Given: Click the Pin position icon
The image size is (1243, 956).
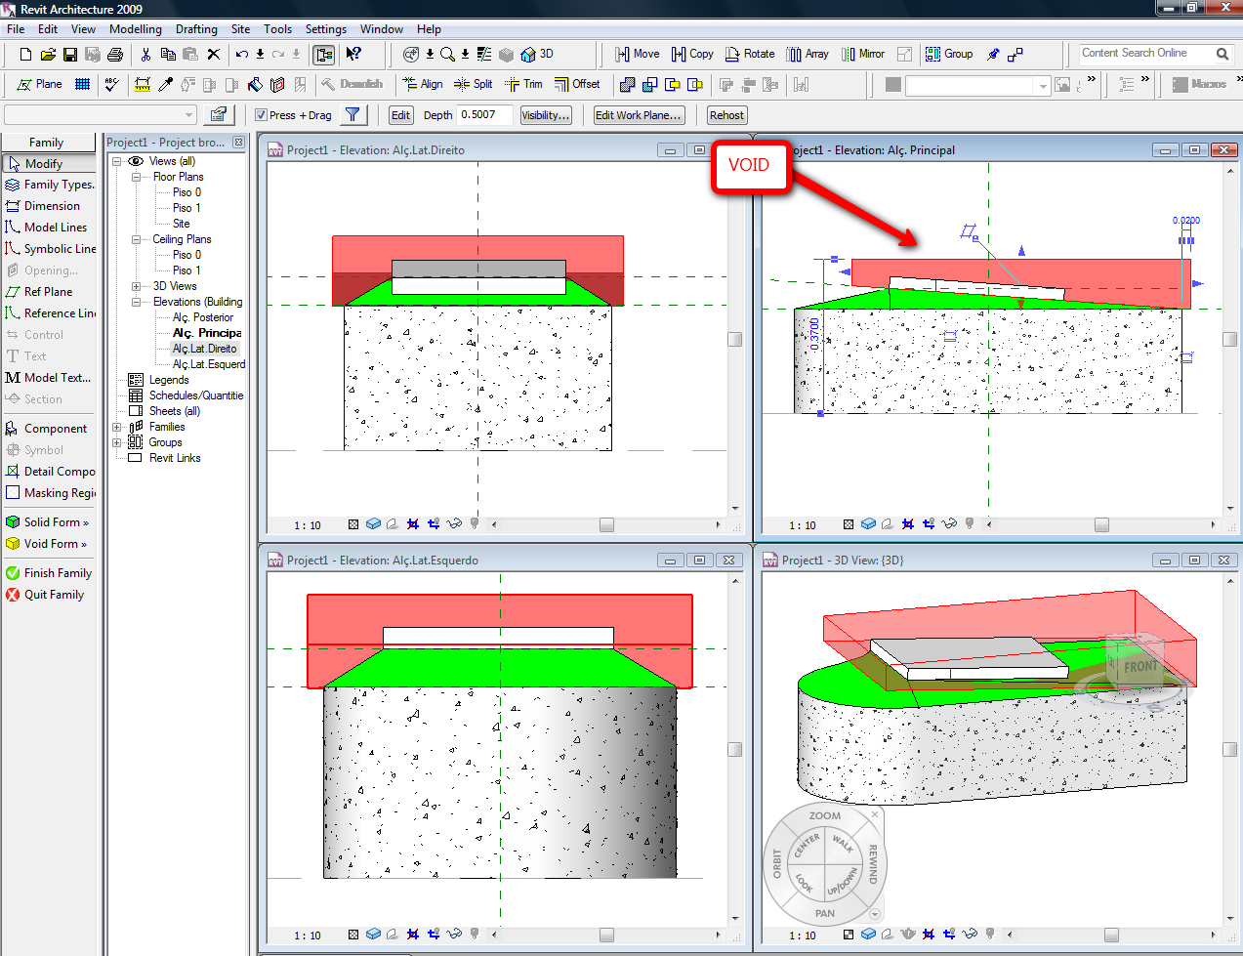Looking at the screenshot, I should [994, 55].
